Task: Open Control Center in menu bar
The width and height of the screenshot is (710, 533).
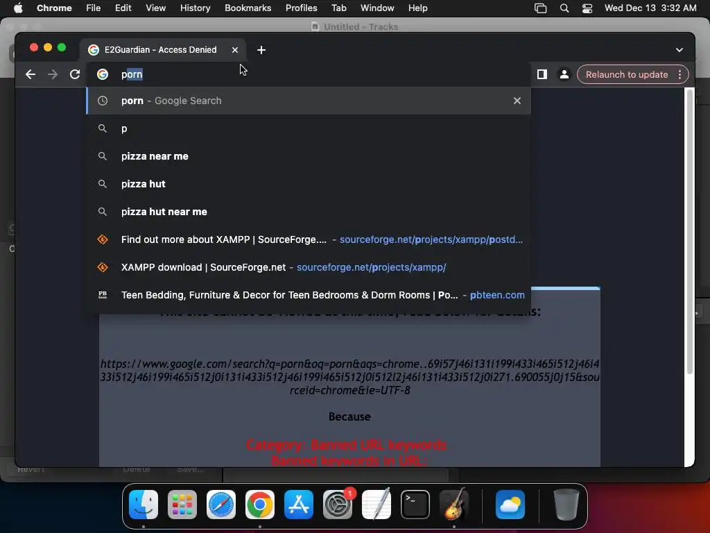Action: [587, 8]
